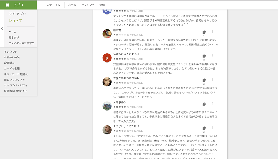Open 保護者向けのガイド
This screenshot has width=278, height=159.
16,91
